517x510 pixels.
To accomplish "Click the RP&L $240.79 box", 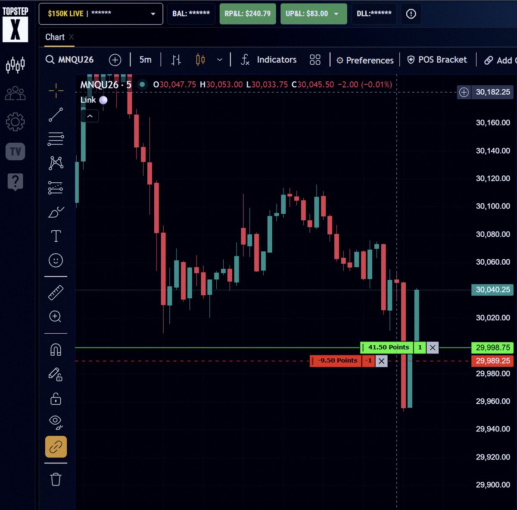I will [248, 14].
